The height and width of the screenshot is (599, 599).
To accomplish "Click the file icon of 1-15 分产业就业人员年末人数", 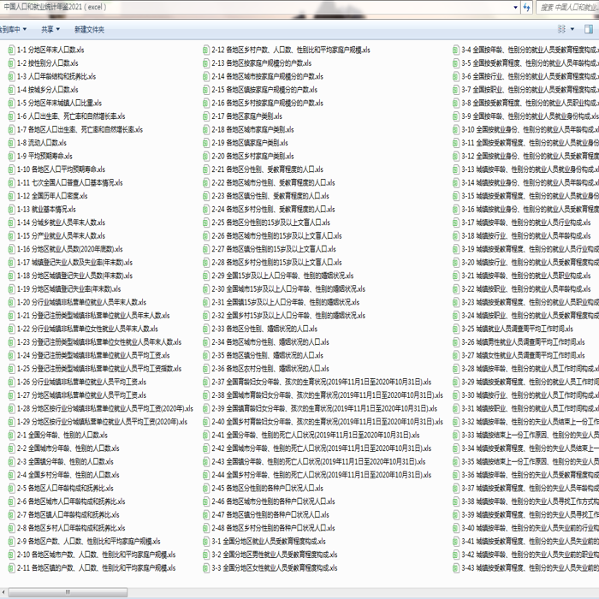I will tap(11, 235).
